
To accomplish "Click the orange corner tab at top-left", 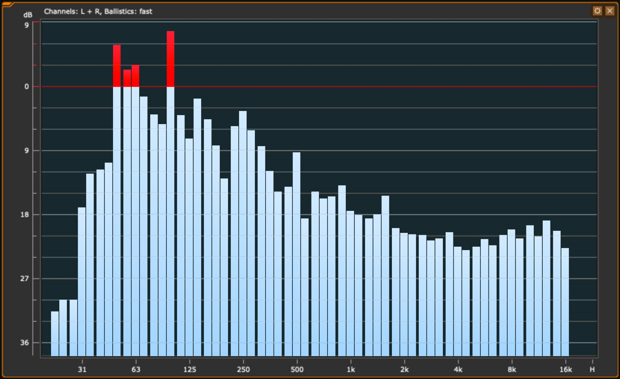I will click(x=8, y=4).
